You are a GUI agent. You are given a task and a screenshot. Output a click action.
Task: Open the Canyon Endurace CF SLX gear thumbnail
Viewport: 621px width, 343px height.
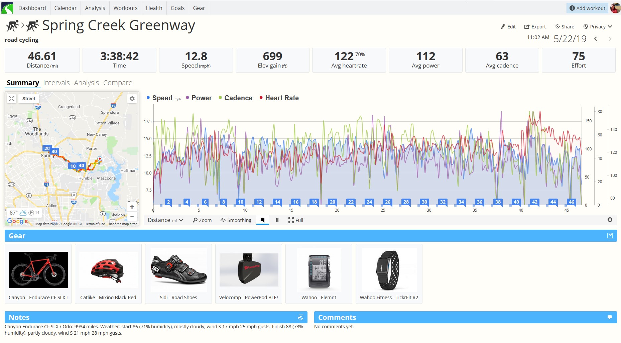pyautogui.click(x=38, y=270)
